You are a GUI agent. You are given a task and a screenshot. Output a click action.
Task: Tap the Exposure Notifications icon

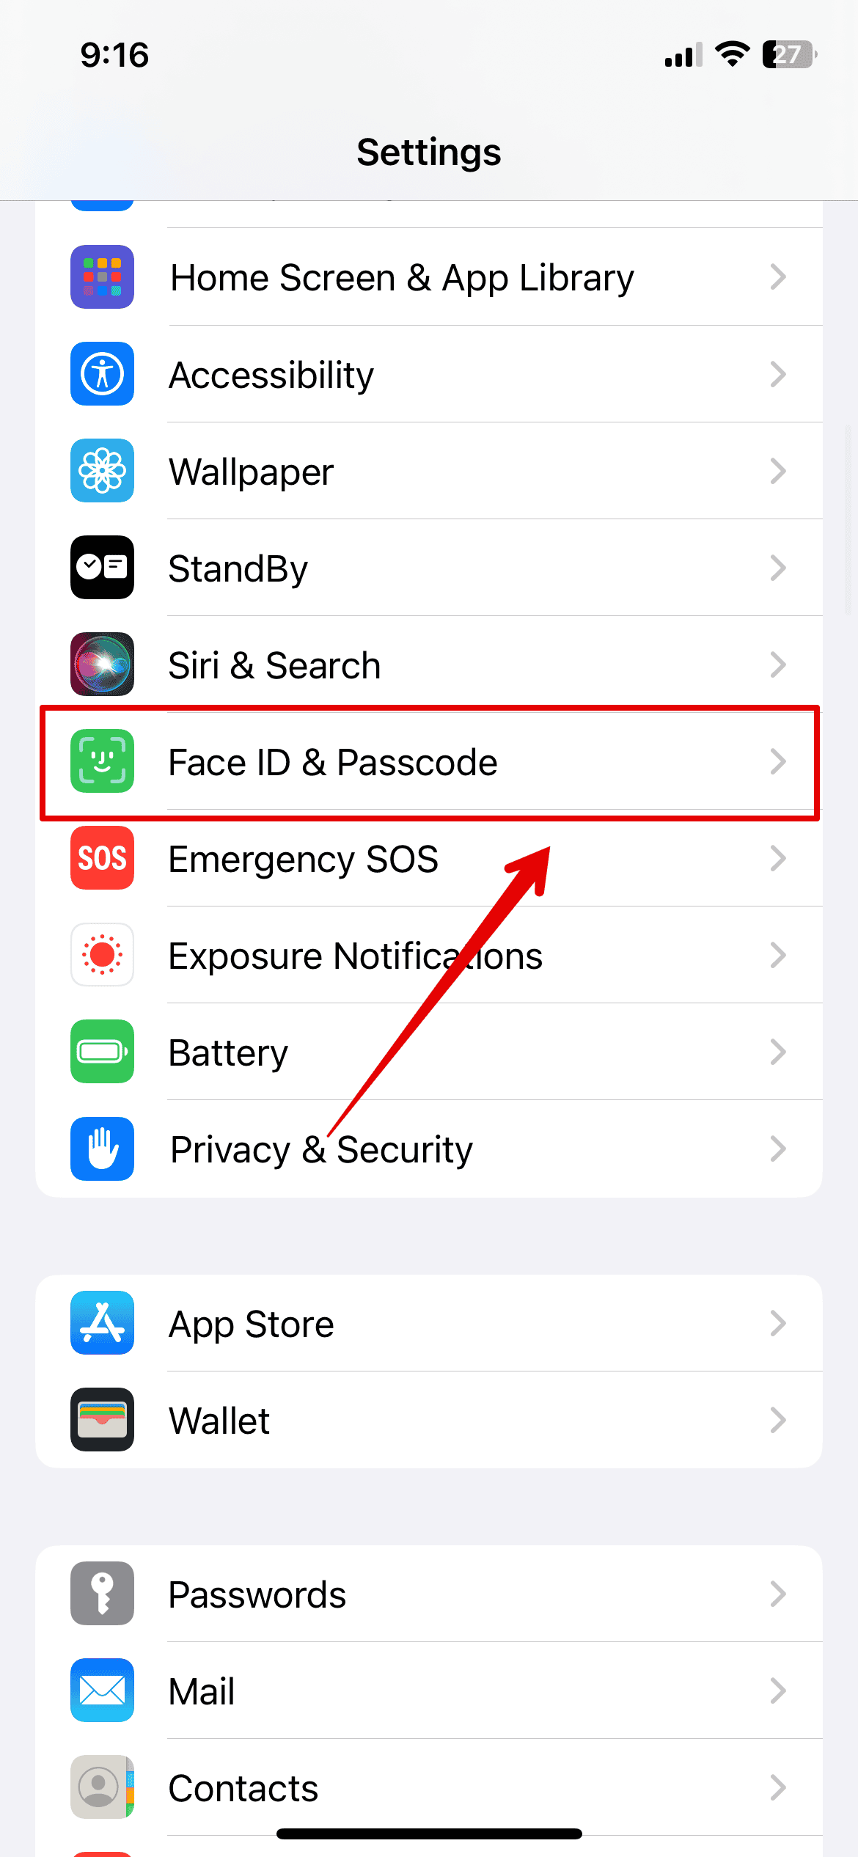(102, 955)
